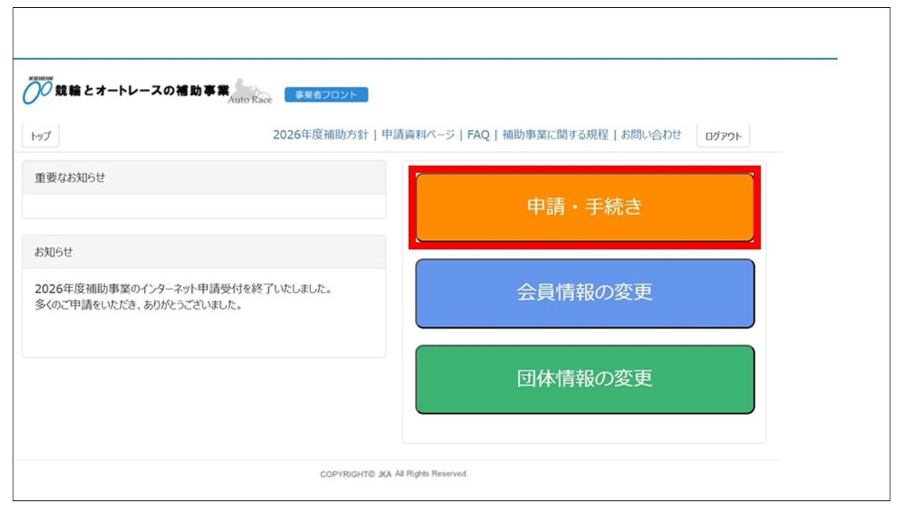Click the orange 申請・手続き button
Image resolution: width=903 pixels, height=508 pixels.
click(x=585, y=207)
